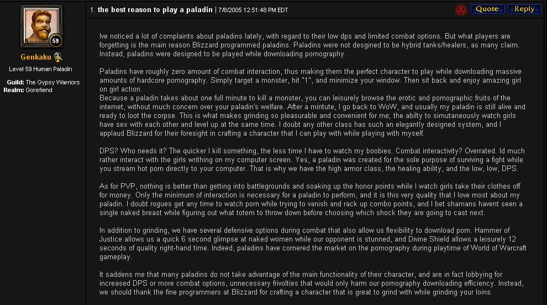Reply to this post
Viewport: 547px width, 305px height.
[524, 9]
